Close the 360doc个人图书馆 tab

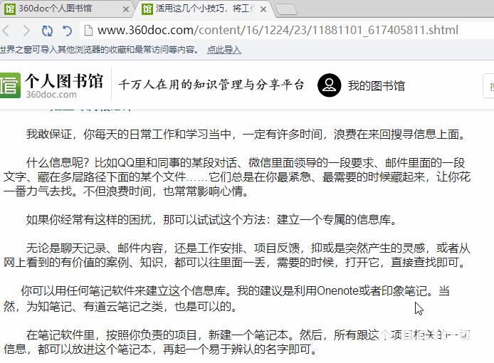(126, 9)
